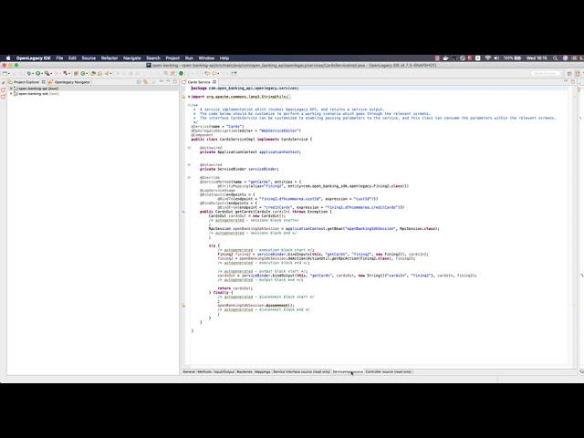Click the green circle toolbar icon
The image size is (584, 438).
pos(181,73)
